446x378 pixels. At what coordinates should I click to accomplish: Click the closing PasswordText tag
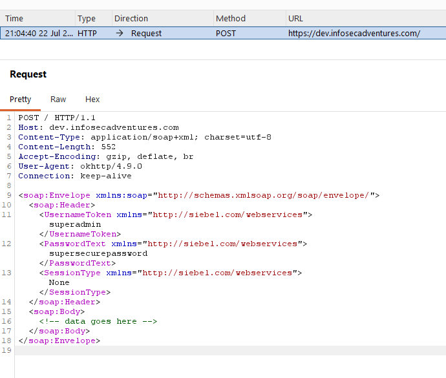tap(78, 263)
